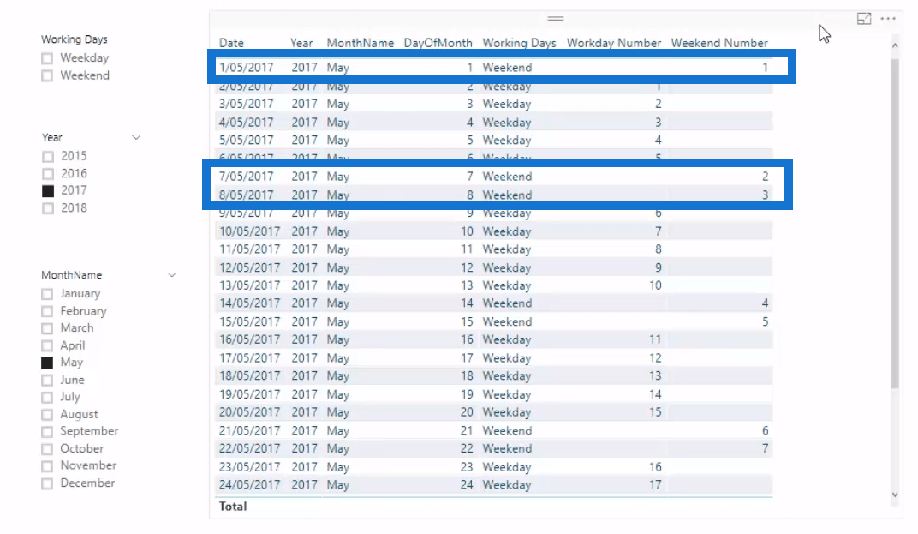Select year 2015 in slicer

pos(48,157)
